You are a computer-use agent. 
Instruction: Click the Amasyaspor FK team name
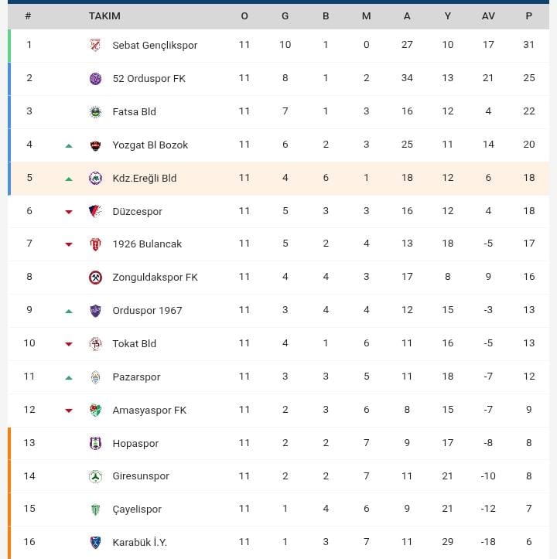tap(149, 410)
